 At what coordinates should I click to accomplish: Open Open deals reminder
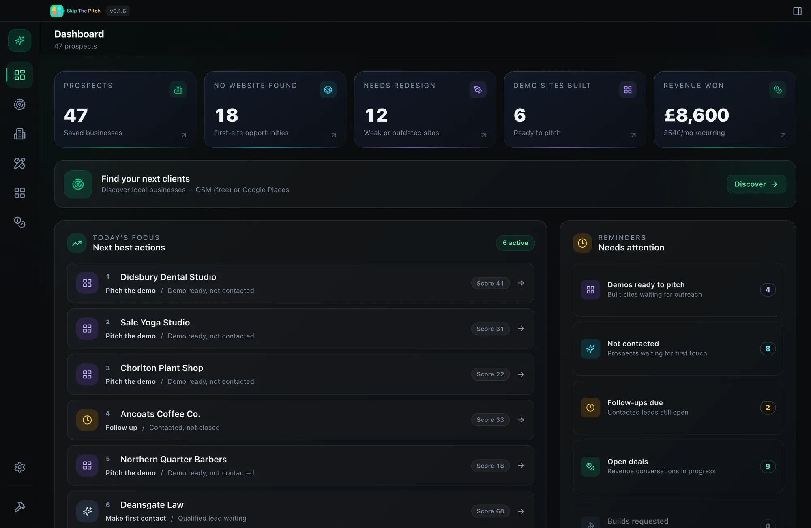(678, 467)
